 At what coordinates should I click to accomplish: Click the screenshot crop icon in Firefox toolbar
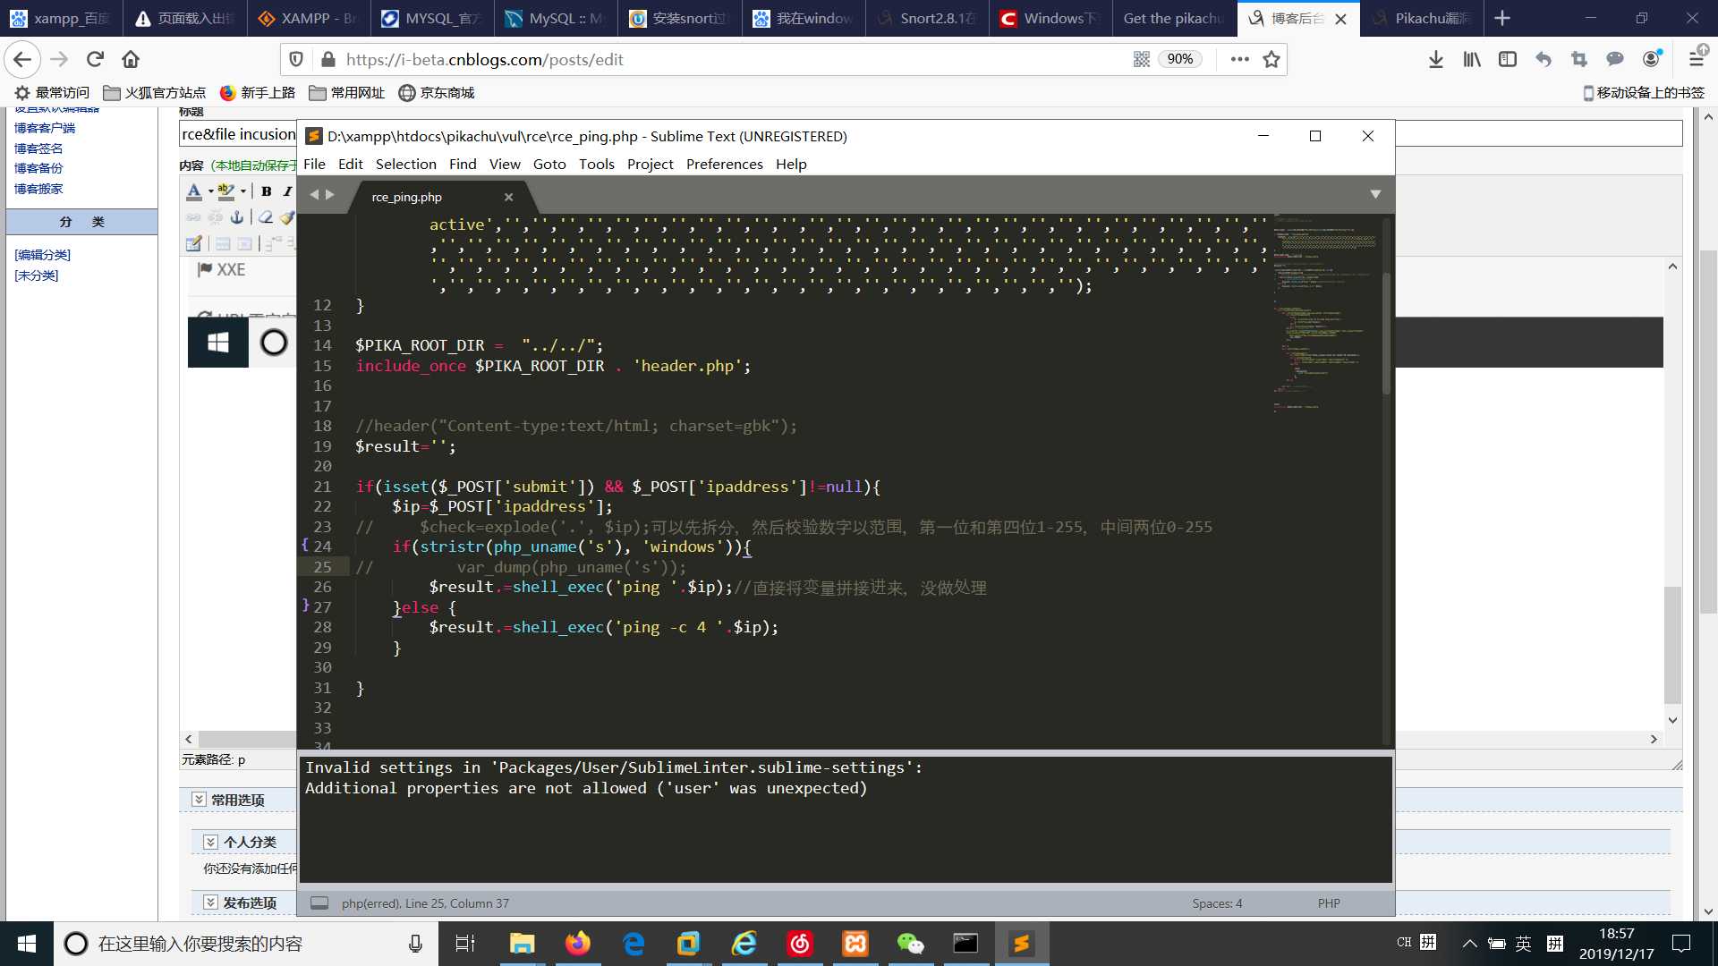[1579, 59]
